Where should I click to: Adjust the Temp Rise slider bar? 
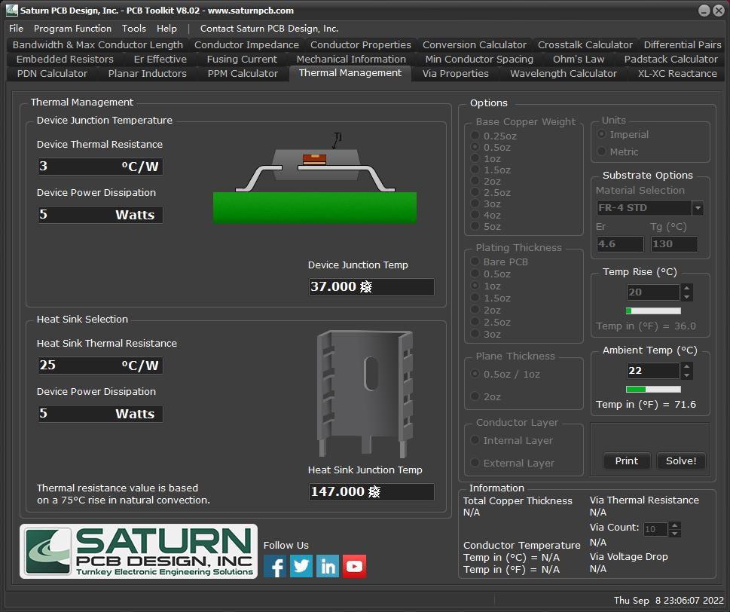pos(653,311)
